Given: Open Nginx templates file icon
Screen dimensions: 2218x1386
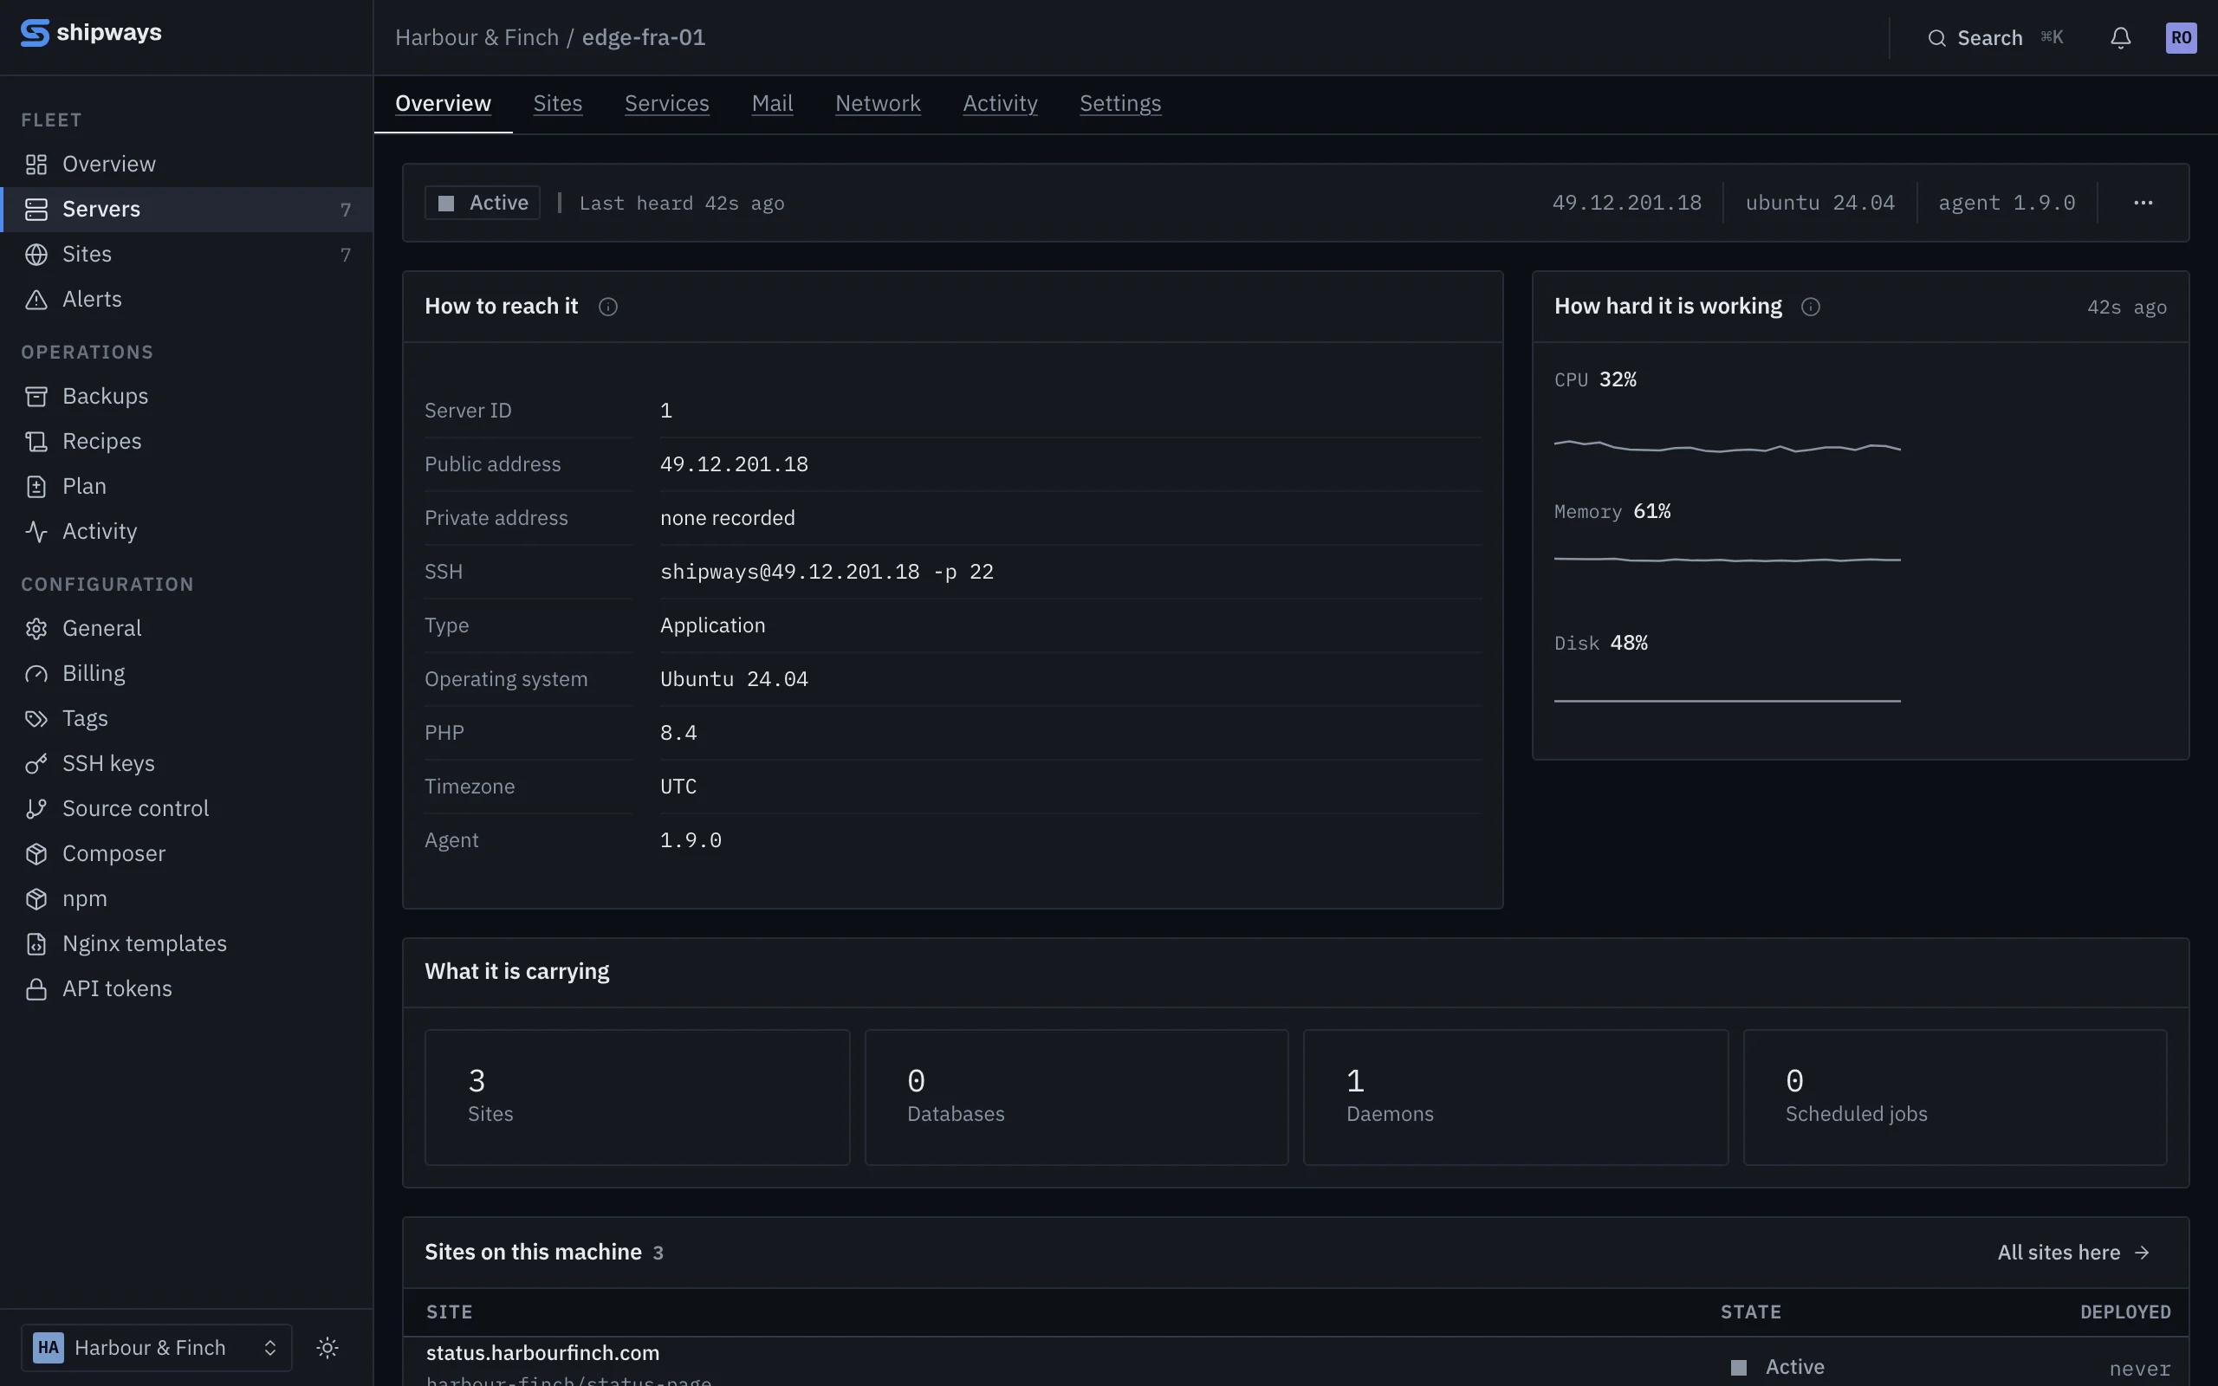Looking at the screenshot, I should 36,943.
